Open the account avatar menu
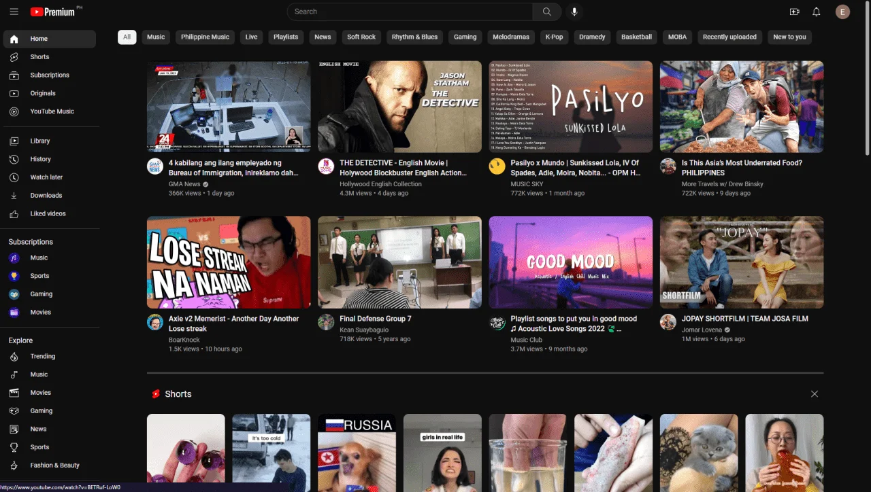The image size is (871, 492). tap(842, 12)
